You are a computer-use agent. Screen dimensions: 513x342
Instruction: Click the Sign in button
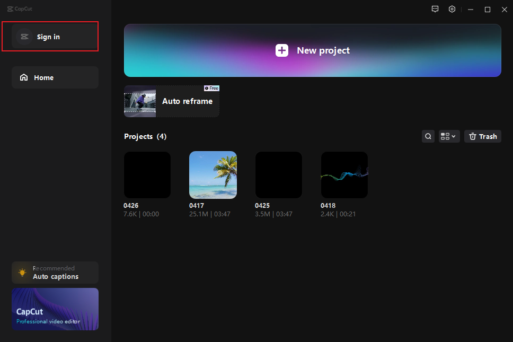[x=55, y=37]
